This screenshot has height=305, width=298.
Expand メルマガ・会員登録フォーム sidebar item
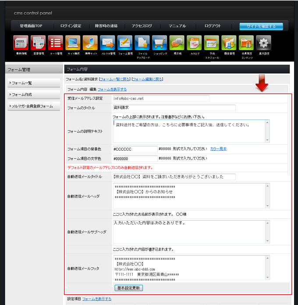pyautogui.click(x=34, y=106)
